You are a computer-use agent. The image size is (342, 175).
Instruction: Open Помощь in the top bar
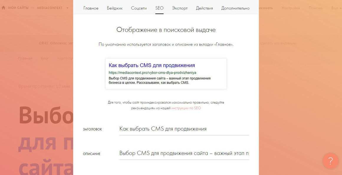point(315,8)
